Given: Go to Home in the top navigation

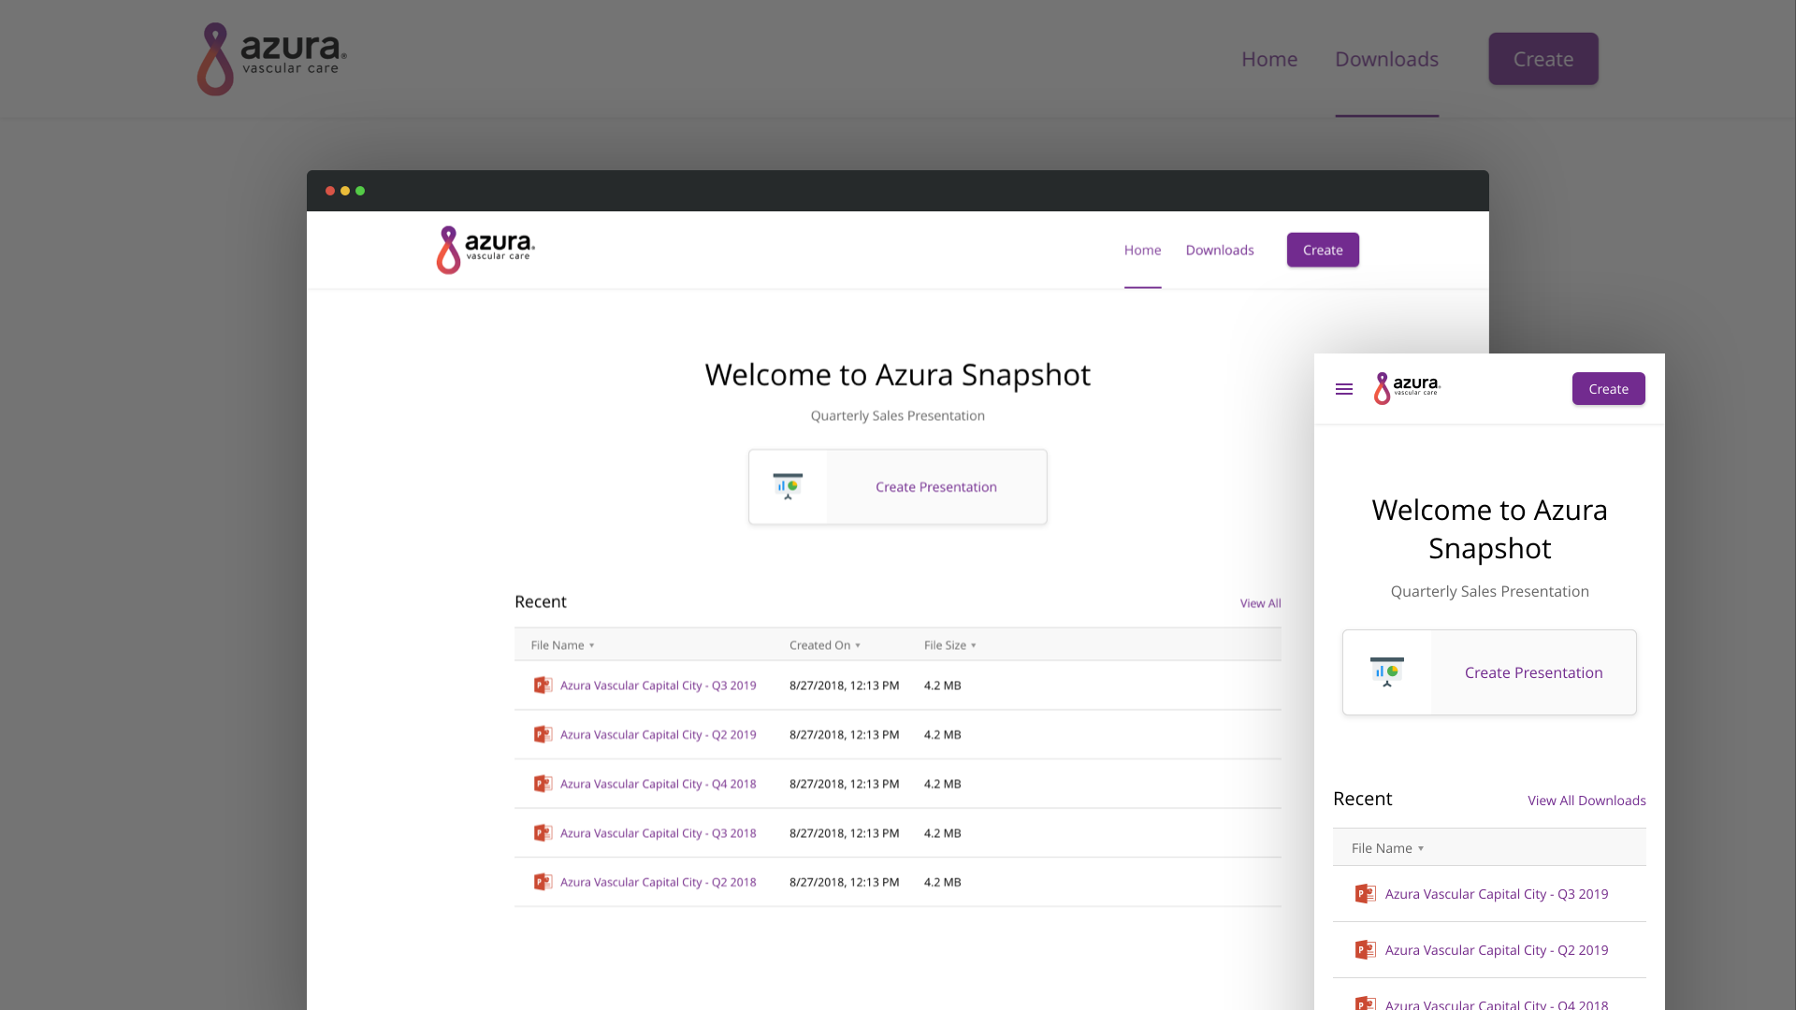Looking at the screenshot, I should (x=1268, y=59).
